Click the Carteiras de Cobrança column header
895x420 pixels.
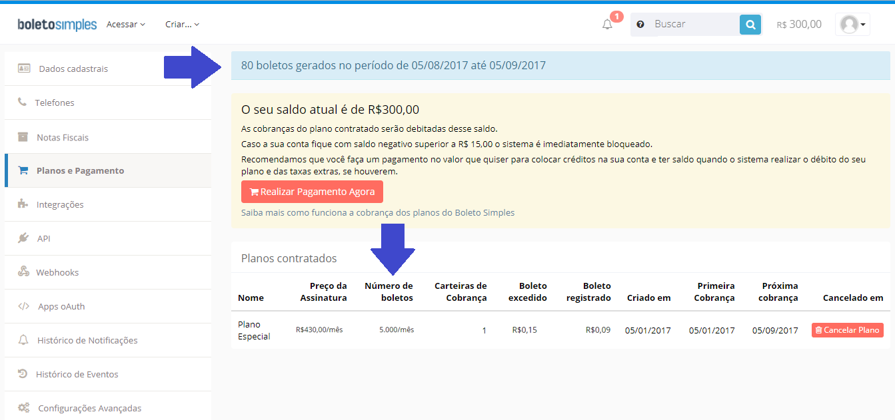click(460, 292)
